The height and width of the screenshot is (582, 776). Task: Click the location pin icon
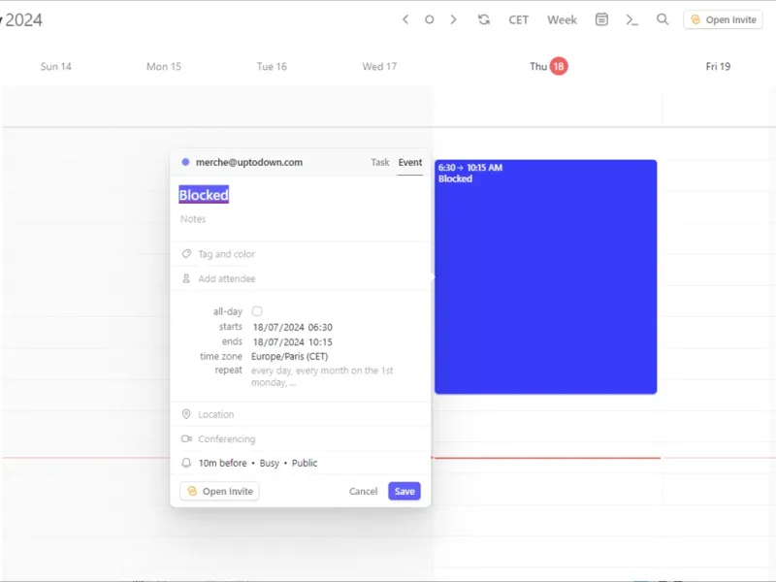(186, 414)
